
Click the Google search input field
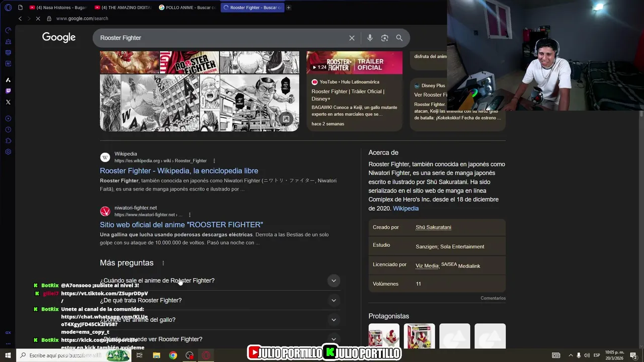(x=221, y=38)
